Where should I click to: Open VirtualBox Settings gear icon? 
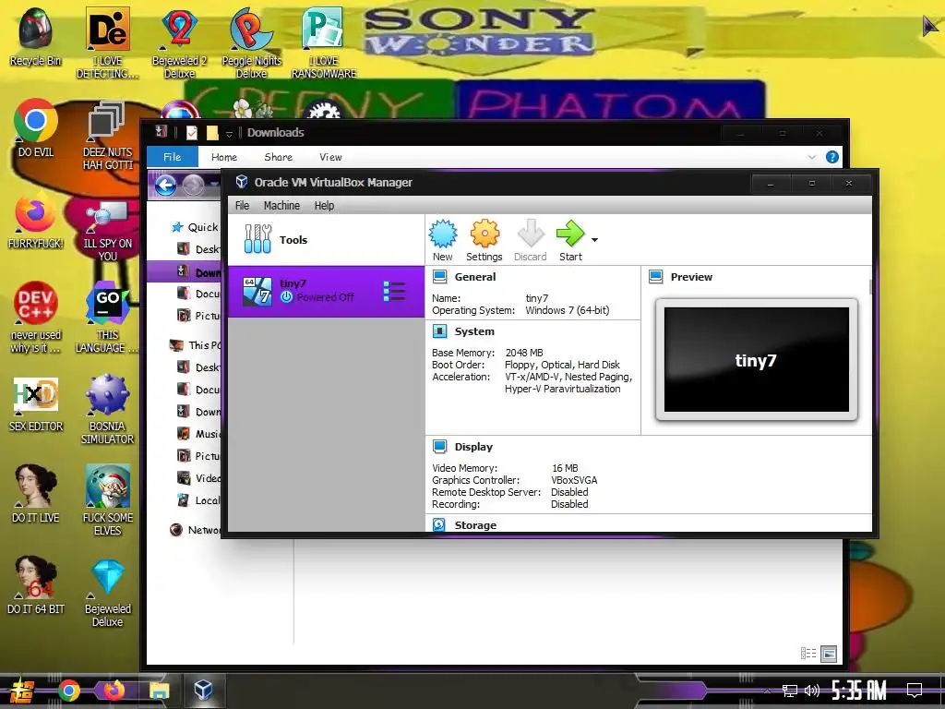[x=484, y=240]
